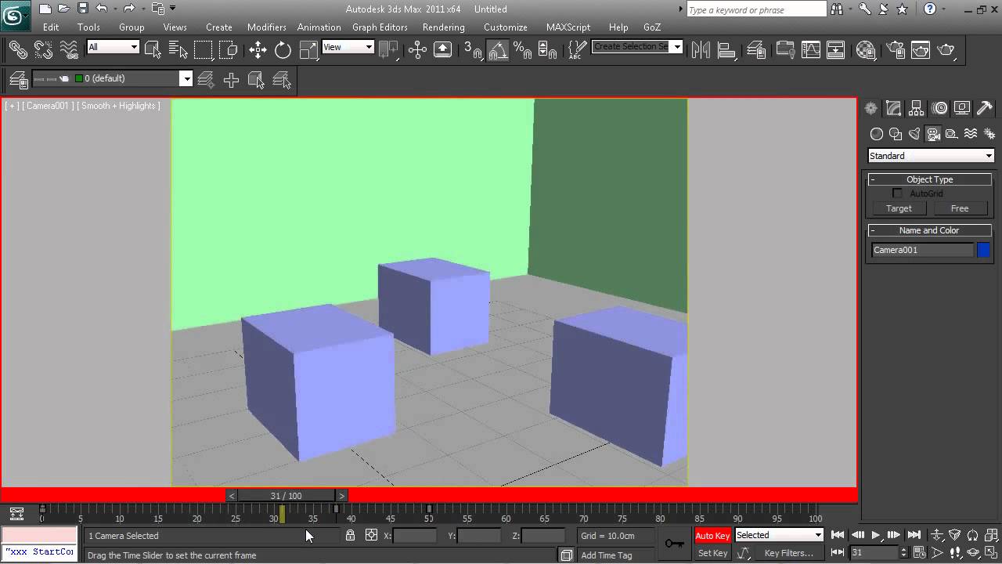Open the Material Editor icon
Image resolution: width=1002 pixels, height=564 pixels.
click(x=866, y=50)
